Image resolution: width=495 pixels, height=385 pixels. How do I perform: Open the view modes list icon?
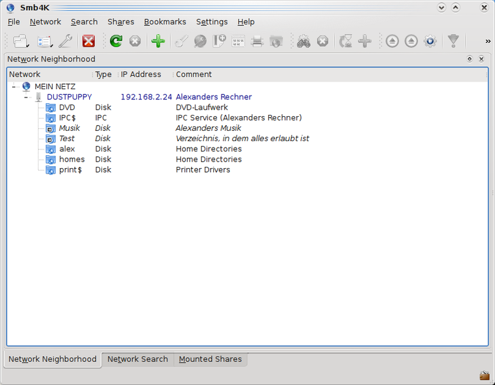45,41
